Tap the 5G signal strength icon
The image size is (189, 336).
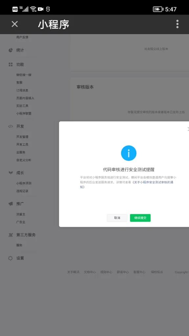point(24,9)
